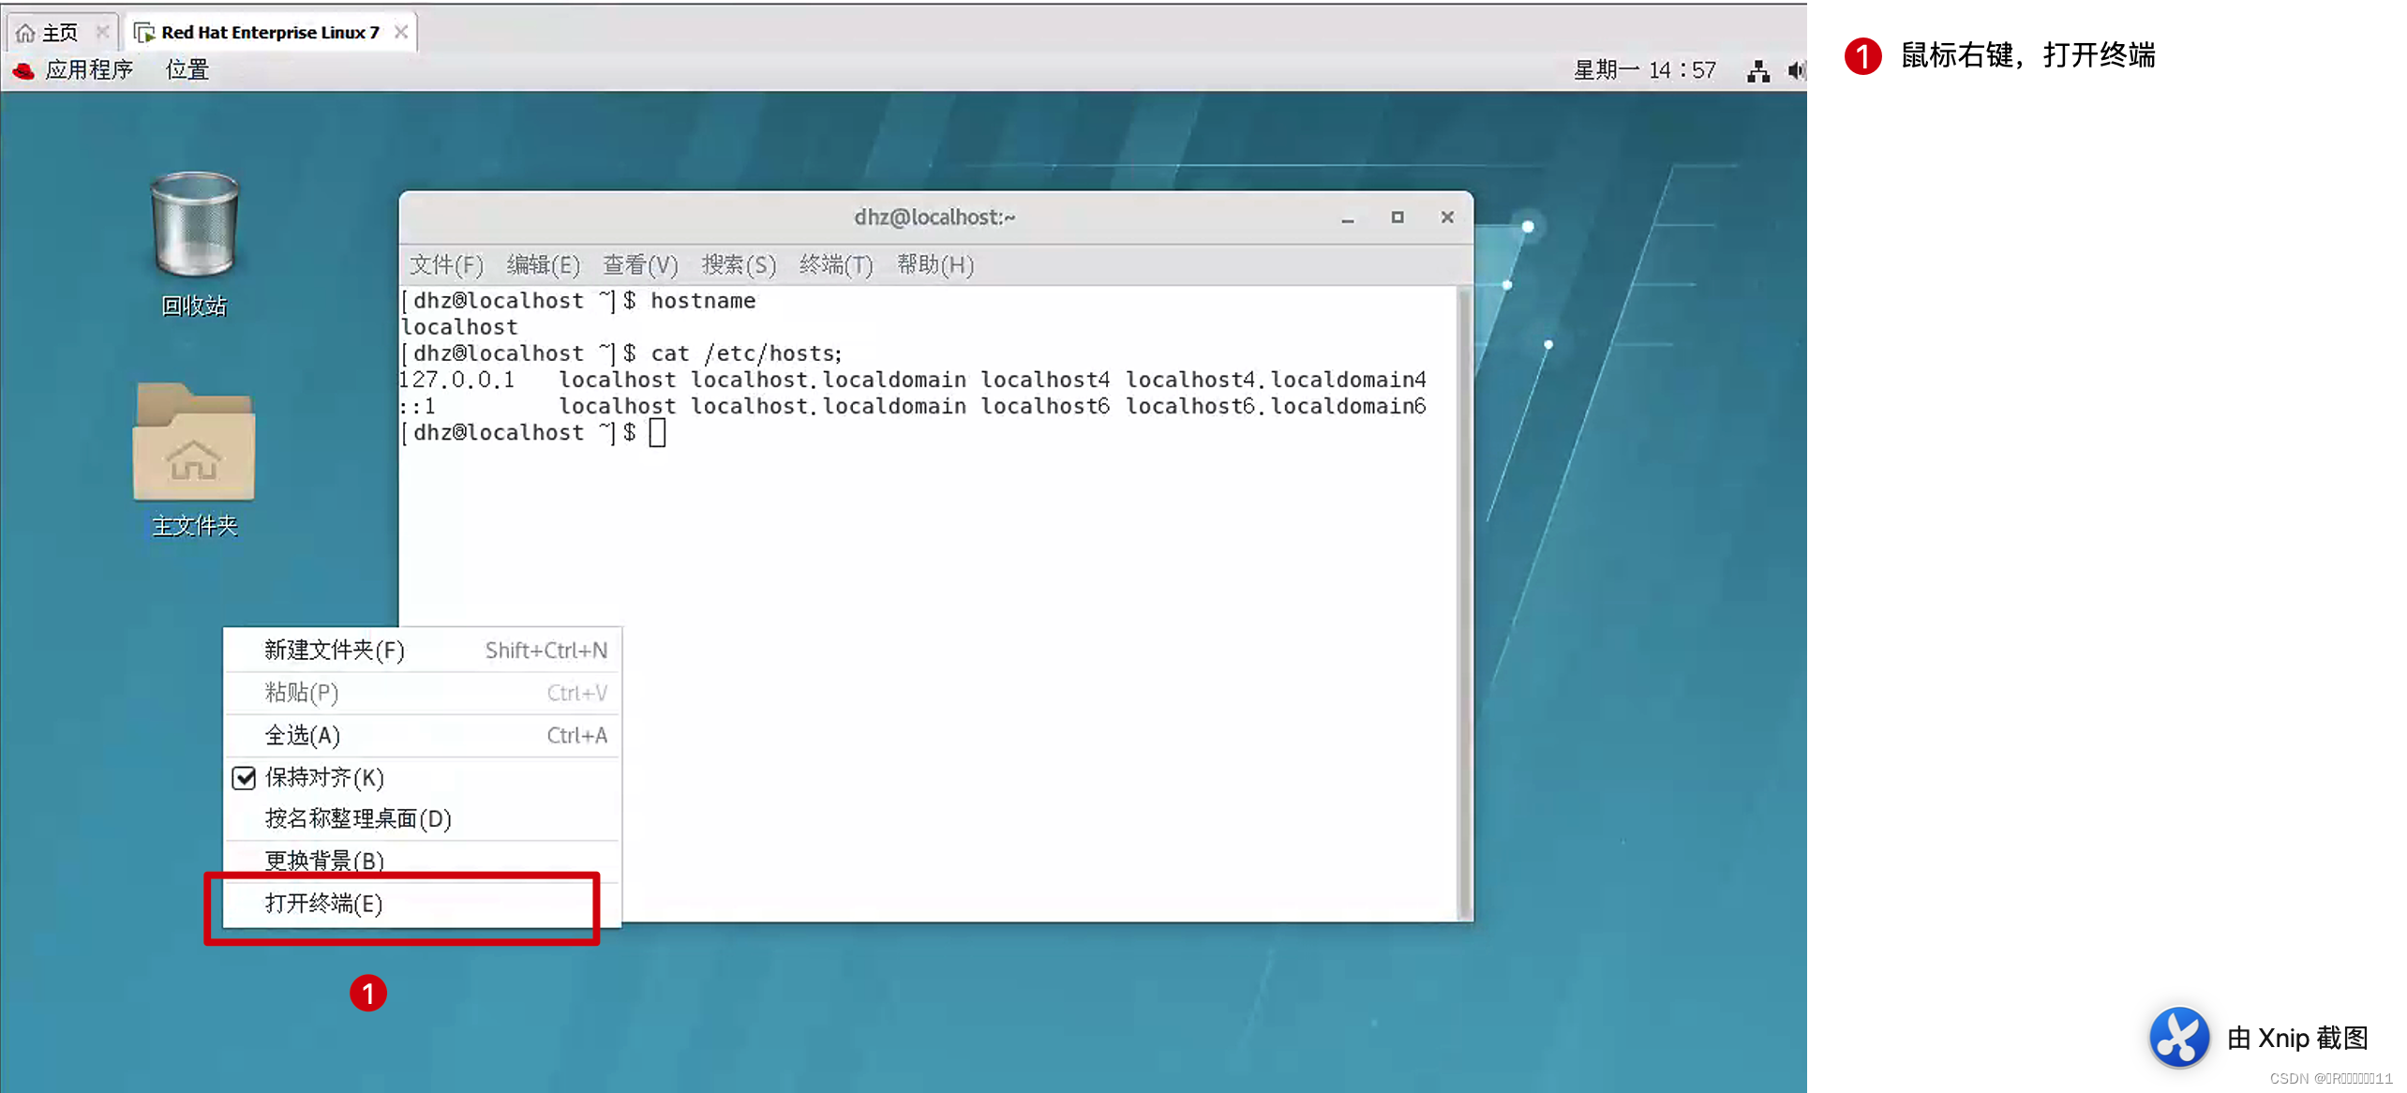Click the network status icon in top bar
The image size is (2407, 1093).
[1757, 70]
